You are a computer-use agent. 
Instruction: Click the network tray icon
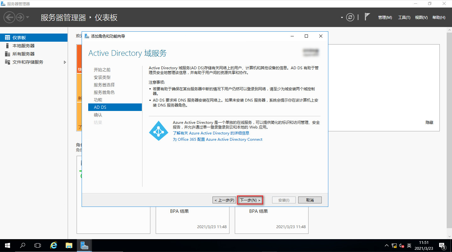394,246
